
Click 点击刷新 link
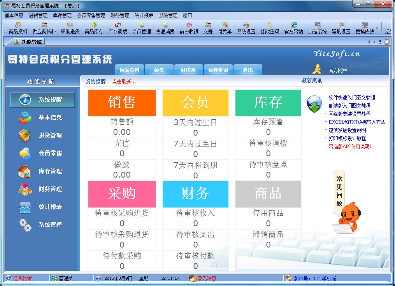124,82
